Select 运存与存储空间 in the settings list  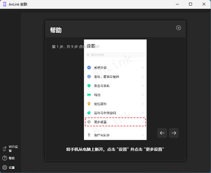pyautogui.click(x=104, y=113)
